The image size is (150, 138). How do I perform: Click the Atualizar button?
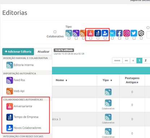pyautogui.click(x=43, y=51)
